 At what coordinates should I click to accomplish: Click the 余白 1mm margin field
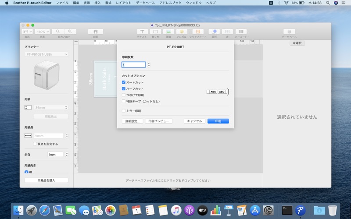(55, 155)
